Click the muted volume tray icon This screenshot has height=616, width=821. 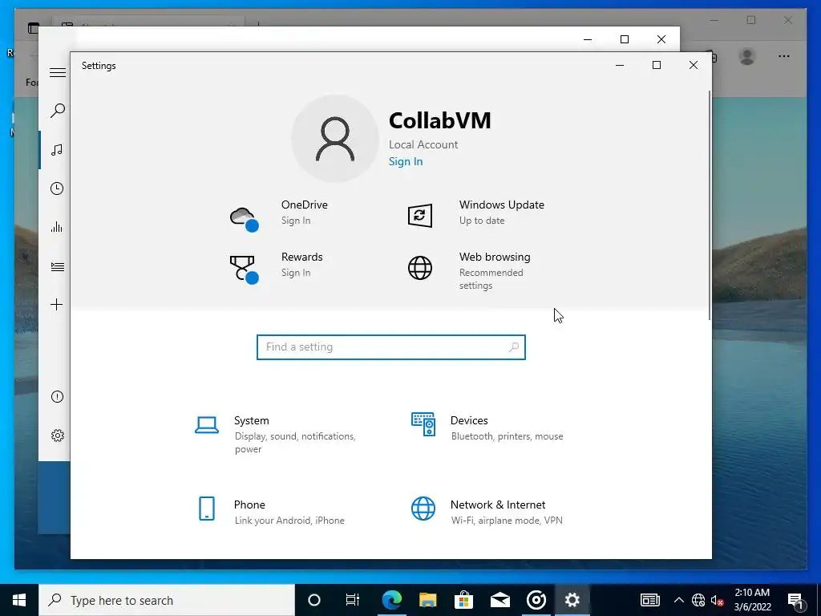point(718,600)
